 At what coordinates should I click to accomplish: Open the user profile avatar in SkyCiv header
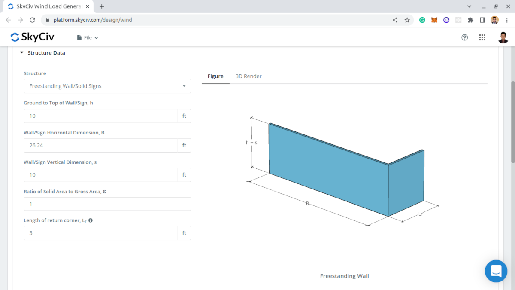(503, 37)
